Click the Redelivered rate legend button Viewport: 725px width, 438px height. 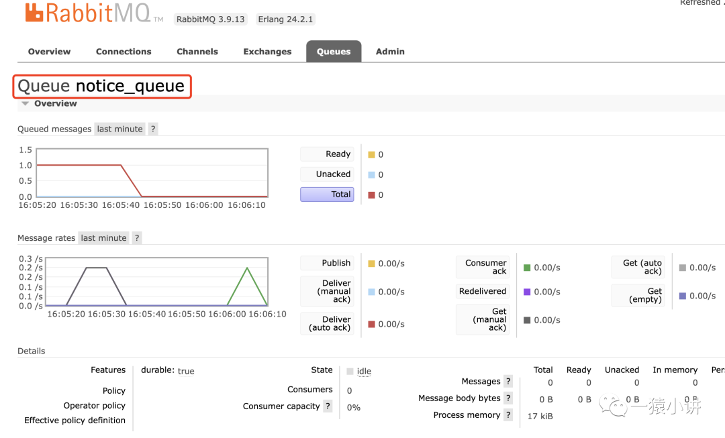point(483,291)
